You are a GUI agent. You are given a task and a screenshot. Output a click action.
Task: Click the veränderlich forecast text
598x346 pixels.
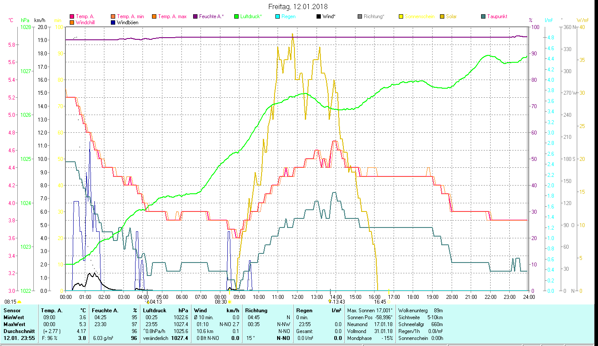click(x=156, y=338)
